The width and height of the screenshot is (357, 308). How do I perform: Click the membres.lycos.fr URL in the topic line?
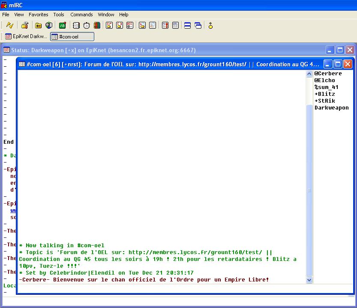[195, 252]
